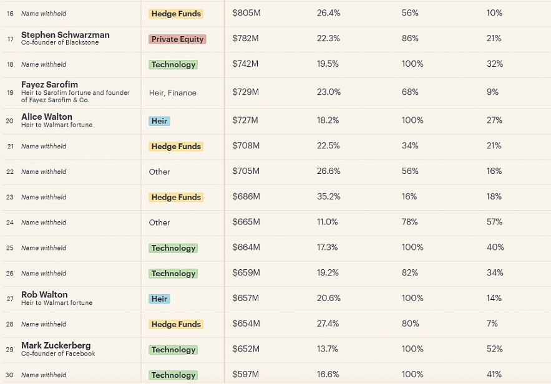This screenshot has width=551, height=384.
Task: Select the Mark Zuckerberg name
Action: tap(56, 345)
